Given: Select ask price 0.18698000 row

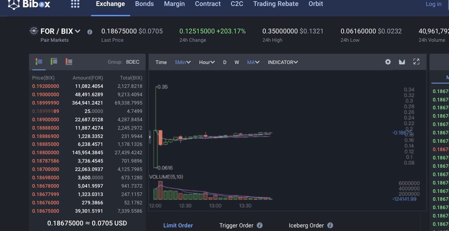Looking at the screenshot, I should tap(87, 178).
